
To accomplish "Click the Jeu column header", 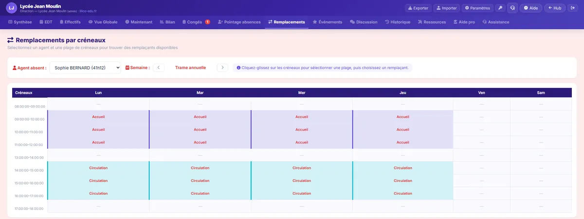I will [x=403, y=92].
